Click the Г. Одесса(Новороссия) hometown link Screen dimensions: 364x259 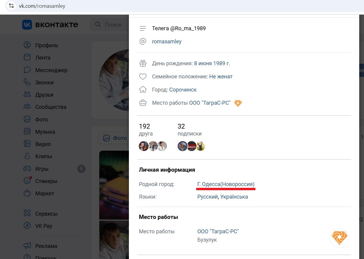pyautogui.click(x=226, y=184)
